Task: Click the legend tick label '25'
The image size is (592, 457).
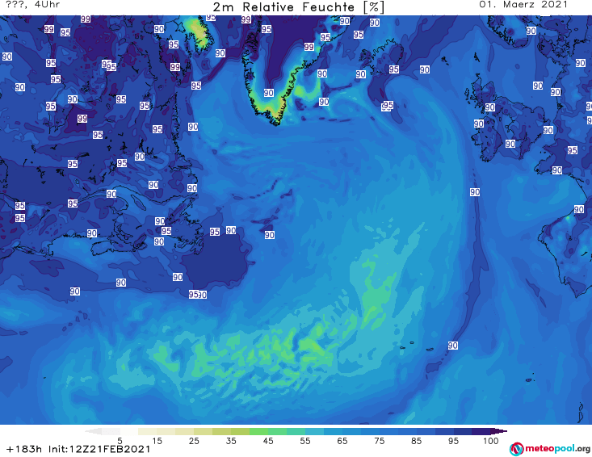Action: tap(194, 441)
